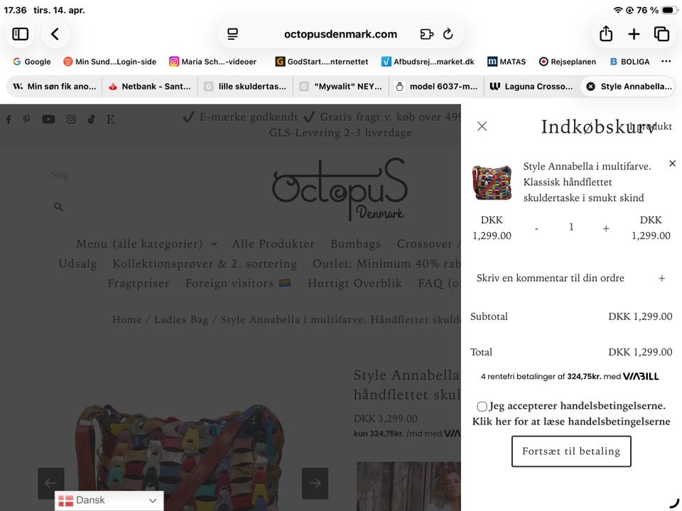Screen dimensions: 682x511
Task: Switch to Laguna Crossover tab
Action: tap(532, 87)
